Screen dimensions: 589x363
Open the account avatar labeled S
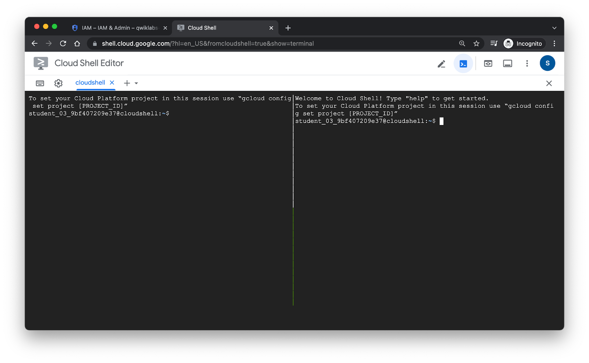(547, 63)
